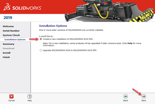
Task: Click the Download step in sidebar
Action: point(9,48)
